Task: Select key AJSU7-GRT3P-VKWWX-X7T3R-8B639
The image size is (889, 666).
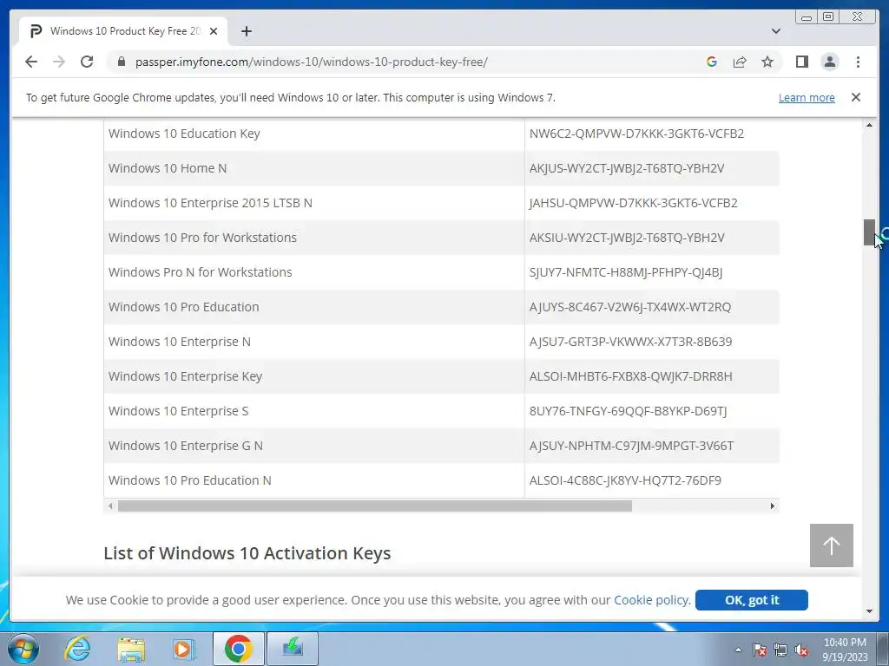Action: (x=630, y=342)
